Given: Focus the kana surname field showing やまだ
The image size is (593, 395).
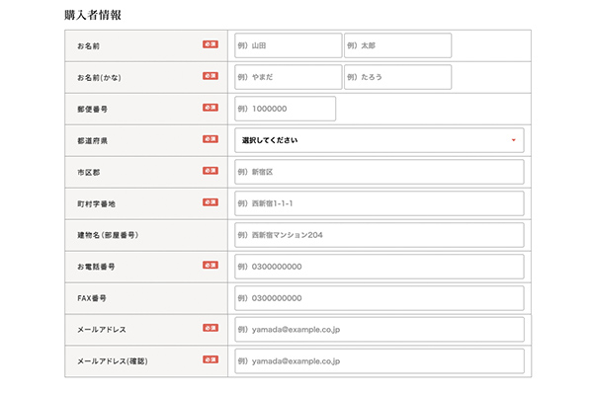Looking at the screenshot, I should (288, 77).
